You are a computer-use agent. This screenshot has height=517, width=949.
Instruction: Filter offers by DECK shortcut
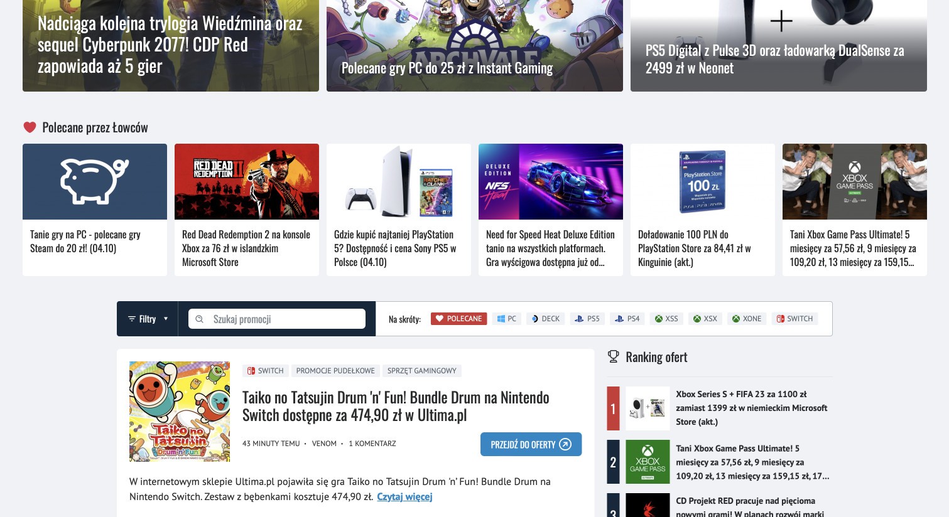545,319
